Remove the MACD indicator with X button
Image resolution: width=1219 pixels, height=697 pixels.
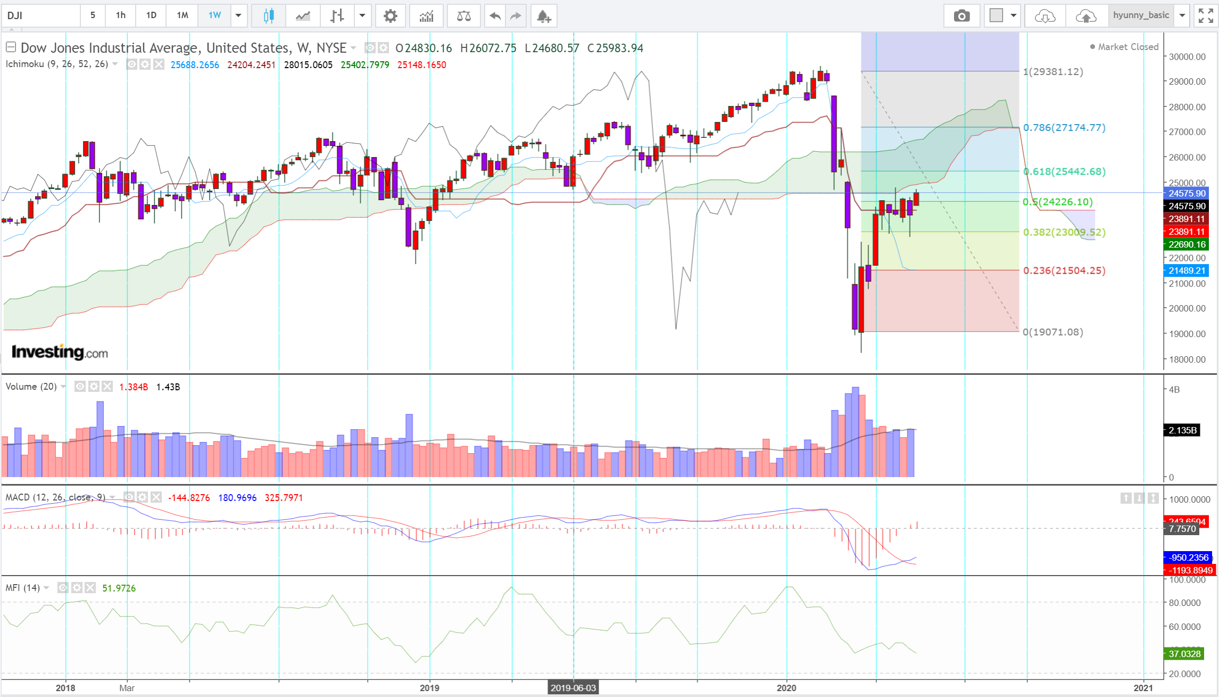point(156,497)
